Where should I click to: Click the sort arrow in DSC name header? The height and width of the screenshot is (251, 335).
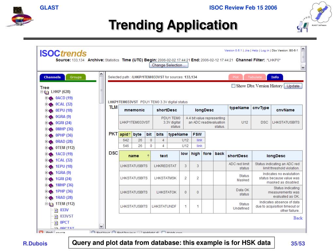click(x=148, y=156)
